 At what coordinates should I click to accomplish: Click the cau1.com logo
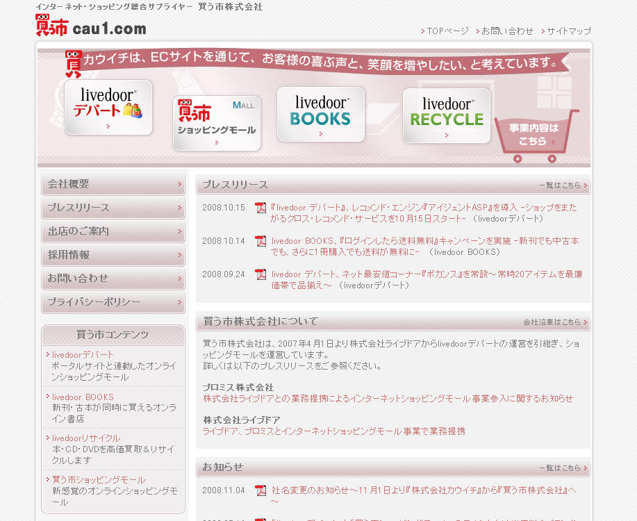point(91,26)
